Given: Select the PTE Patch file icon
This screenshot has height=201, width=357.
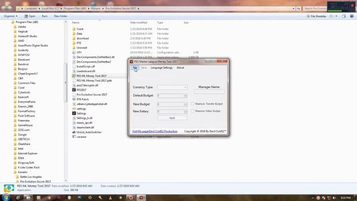Looking at the screenshot, I should click(x=74, y=99).
